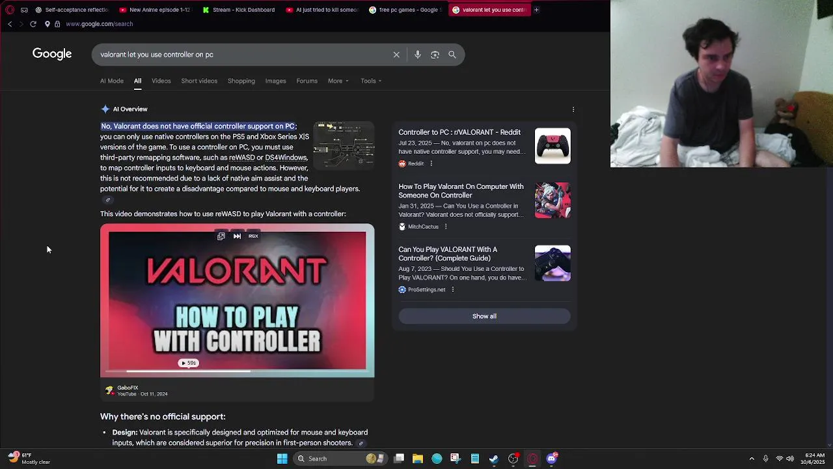
Task: Click the GaboFIX YouTube channel name
Action: (128, 388)
